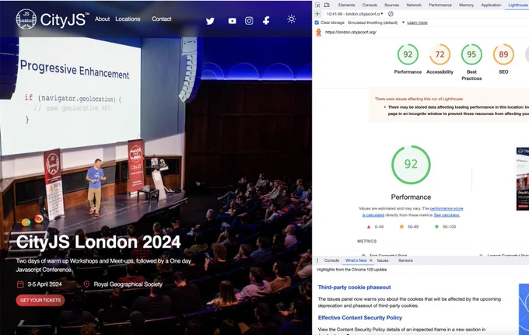Switch to the Network tab
Image resolution: width=529 pixels, height=335 pixels.
tap(414, 5)
